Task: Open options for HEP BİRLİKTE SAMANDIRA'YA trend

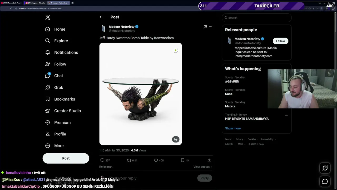Action: point(286,115)
